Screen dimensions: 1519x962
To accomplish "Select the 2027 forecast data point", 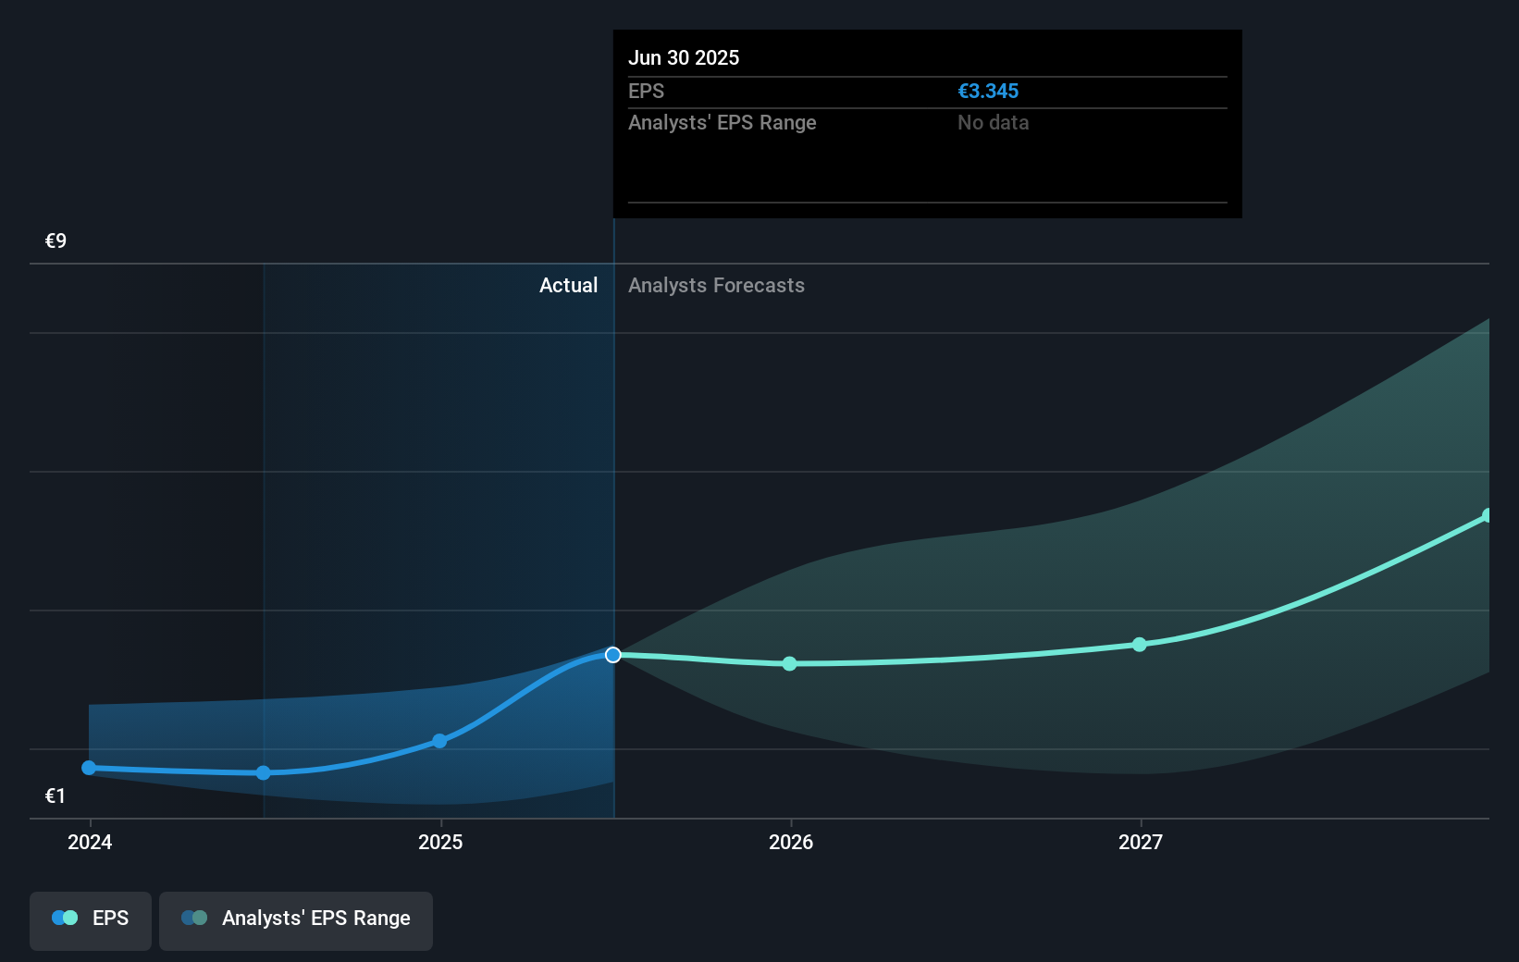I will point(1140,645).
